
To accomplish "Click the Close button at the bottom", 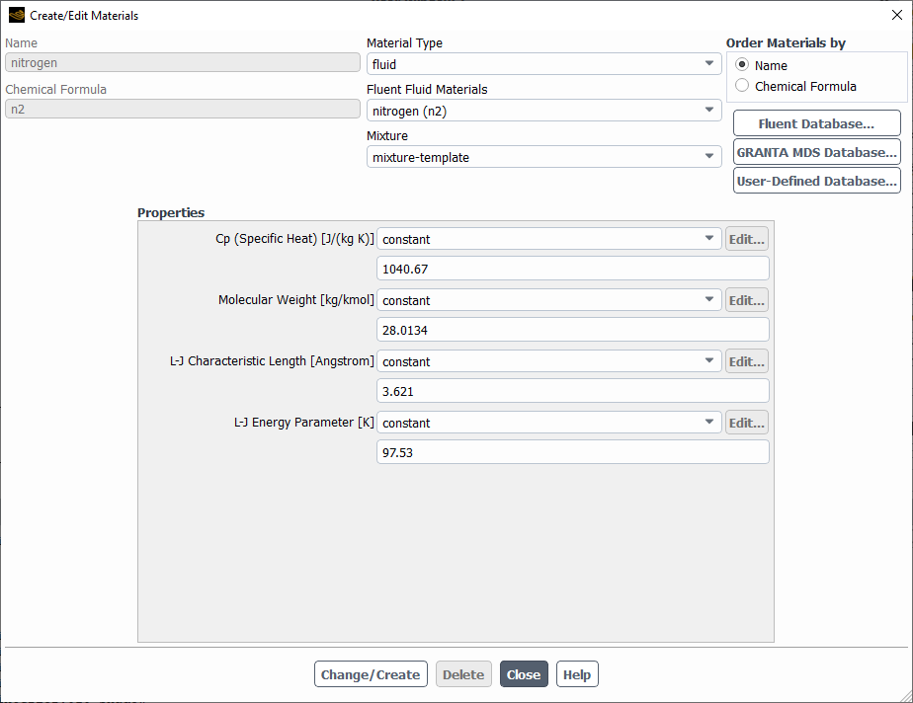I will [524, 674].
